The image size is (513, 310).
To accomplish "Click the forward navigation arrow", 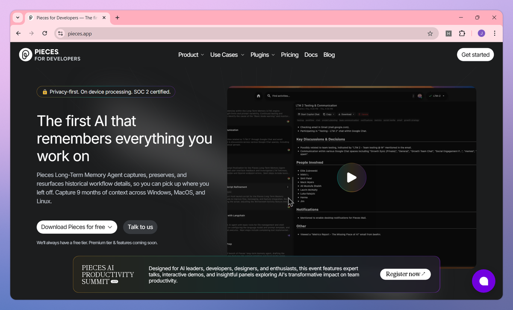I will 31,33.
